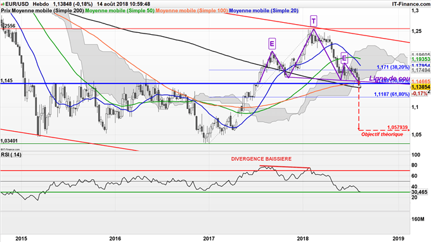The height and width of the screenshot is (242, 431).
Task: Click the 1,2556 resistance level label
Action: (8, 26)
